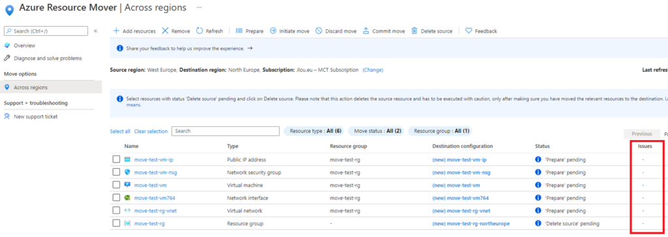Open the Move status filter
Viewport: 668px width, 237px height.
(378, 131)
